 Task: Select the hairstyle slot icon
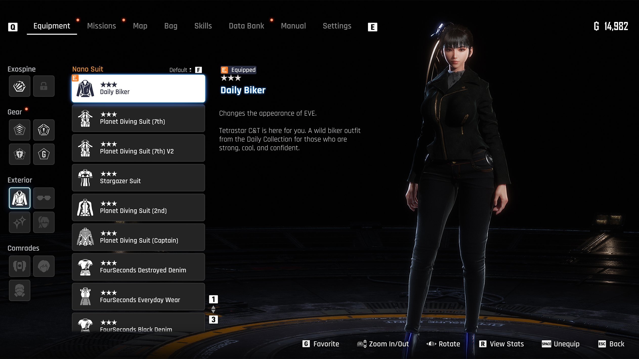click(44, 222)
